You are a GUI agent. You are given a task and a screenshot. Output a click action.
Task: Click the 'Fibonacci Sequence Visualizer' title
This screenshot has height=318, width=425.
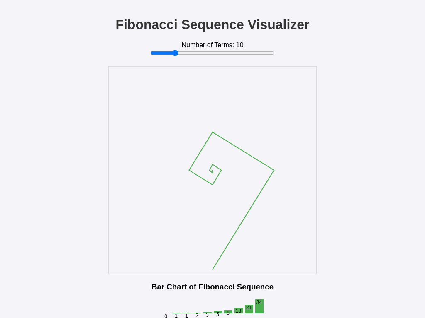click(212, 24)
